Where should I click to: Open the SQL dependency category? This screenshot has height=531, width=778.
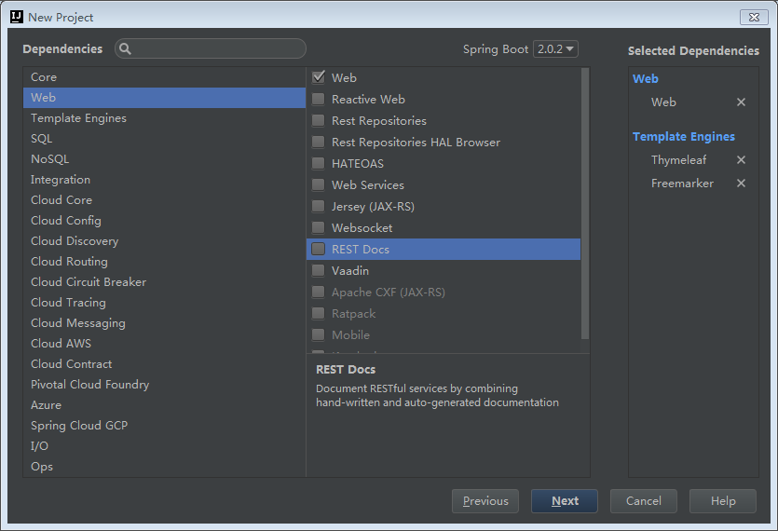[164, 139]
